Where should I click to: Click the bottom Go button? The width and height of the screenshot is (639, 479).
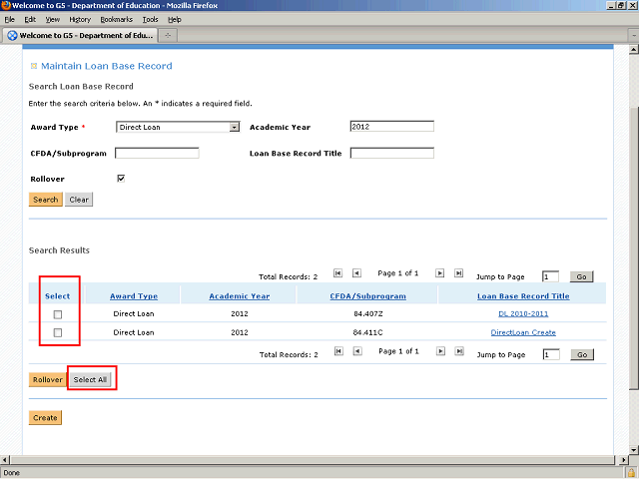(x=582, y=355)
